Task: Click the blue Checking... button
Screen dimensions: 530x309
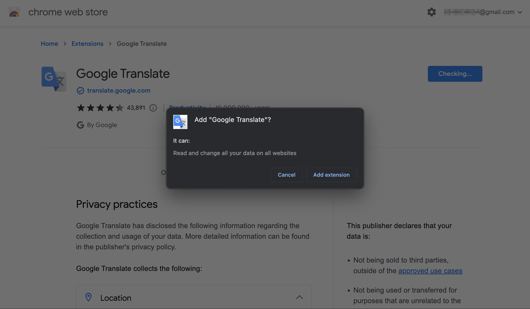Action: click(455, 74)
